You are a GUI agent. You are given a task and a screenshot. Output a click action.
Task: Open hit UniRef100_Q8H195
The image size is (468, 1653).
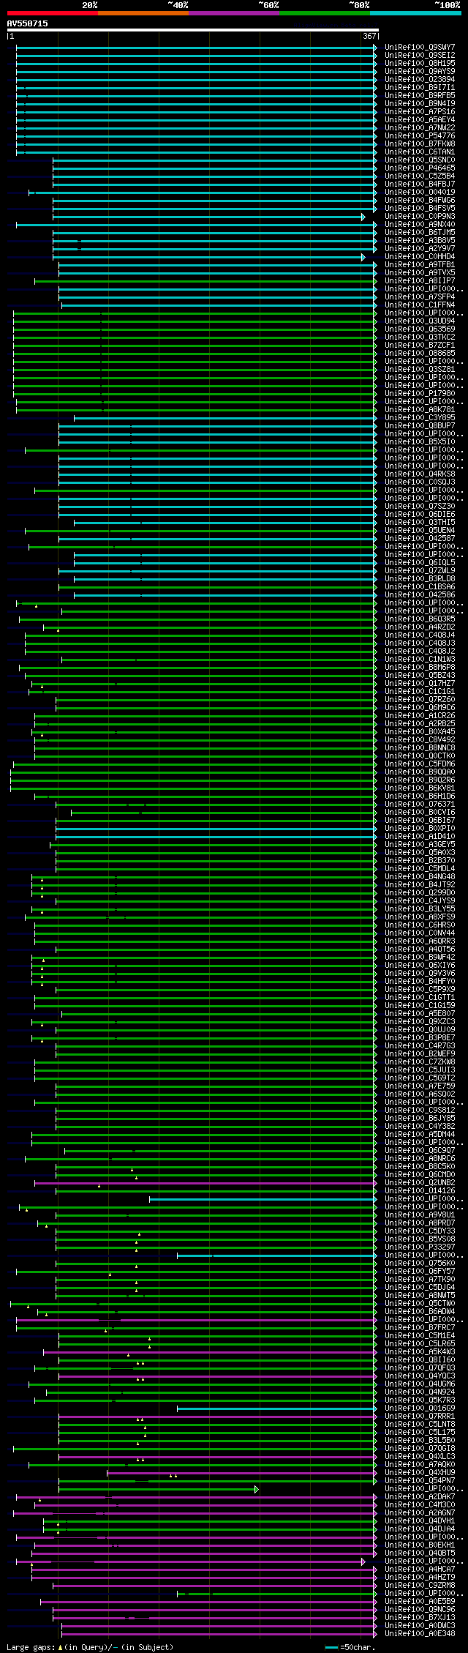click(420, 63)
